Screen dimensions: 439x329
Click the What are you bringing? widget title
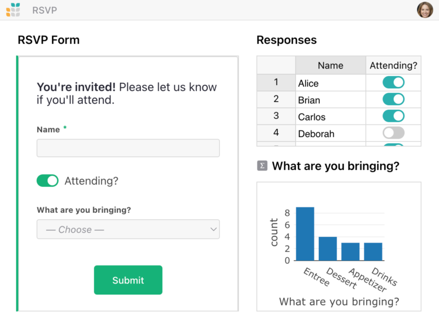pos(336,166)
